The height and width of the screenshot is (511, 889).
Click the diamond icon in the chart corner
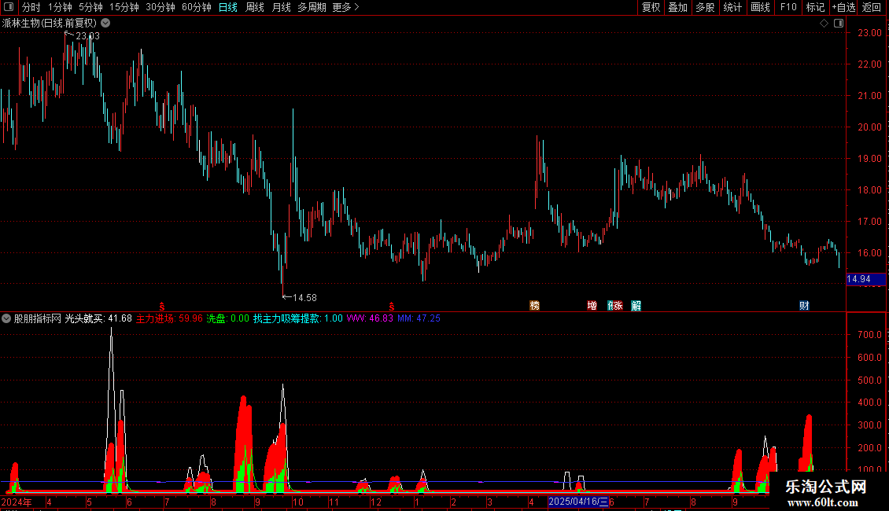(x=824, y=24)
